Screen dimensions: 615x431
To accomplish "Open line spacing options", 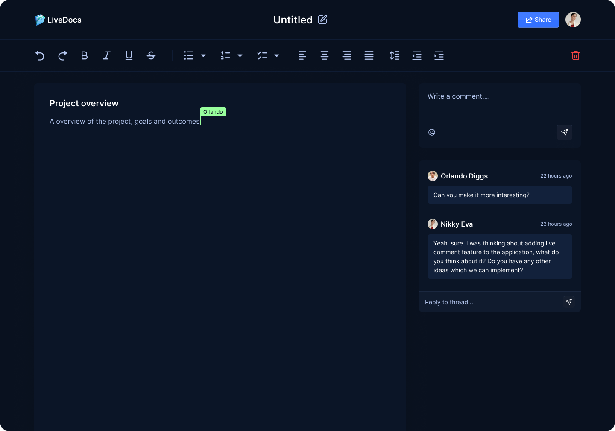I will click(395, 55).
